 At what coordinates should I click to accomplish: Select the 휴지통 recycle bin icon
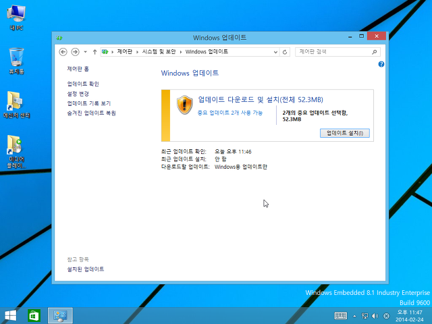16,61
